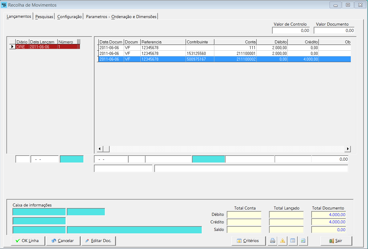Click the list view icon button
This screenshot has height=249, width=368.
pos(292,241)
